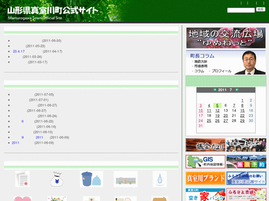Select day 4 in the calendar
269x201 pixels.
pos(209,105)
